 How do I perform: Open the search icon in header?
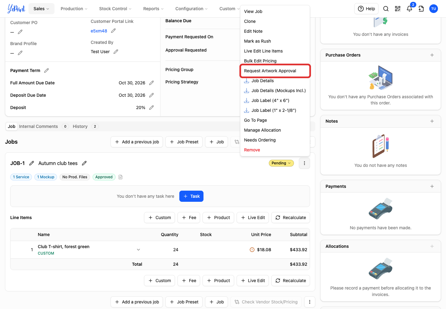coord(386,9)
